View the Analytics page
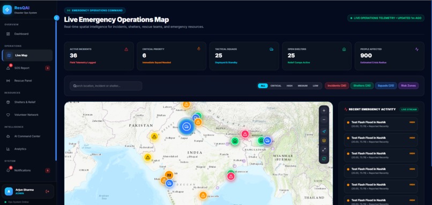Image resolution: width=432 pixels, height=205 pixels. 27,149
